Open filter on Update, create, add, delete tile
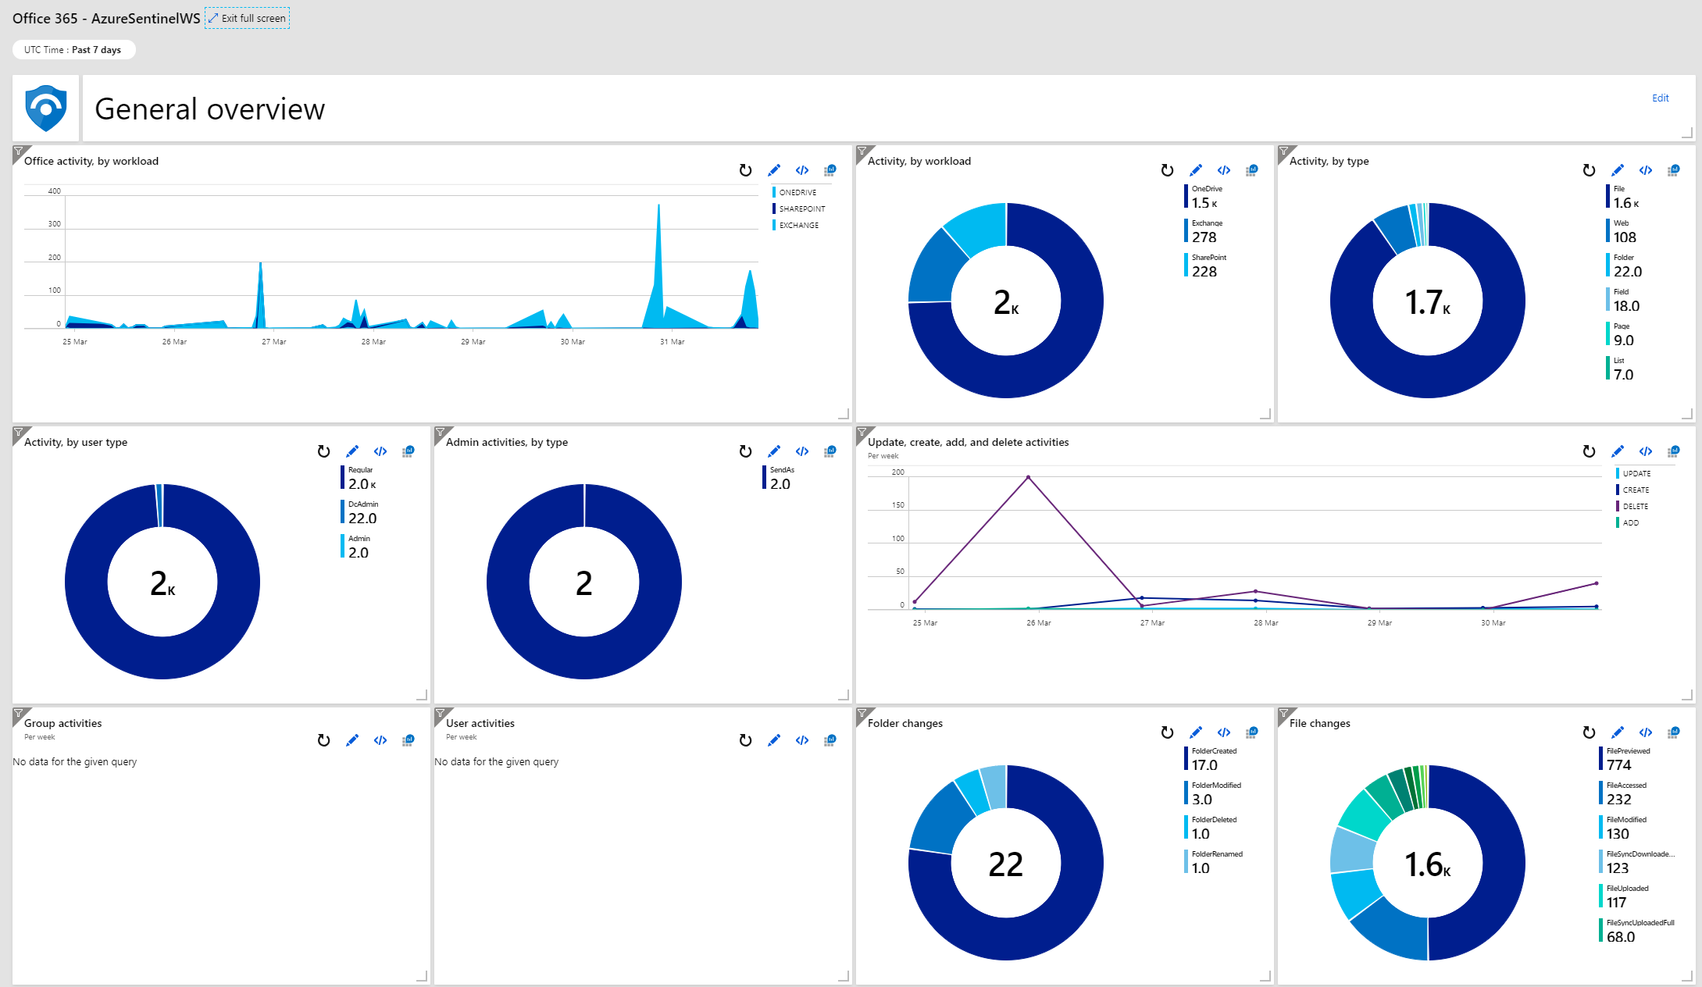The image size is (1702, 987). 862,433
